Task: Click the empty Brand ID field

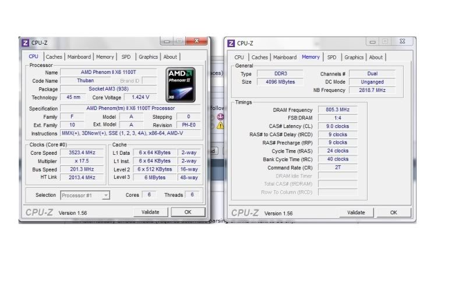Action: pyautogui.click(x=149, y=80)
